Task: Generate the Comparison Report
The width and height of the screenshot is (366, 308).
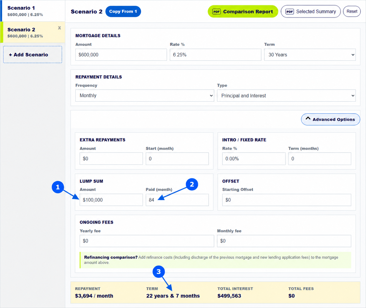Action: pos(243,11)
